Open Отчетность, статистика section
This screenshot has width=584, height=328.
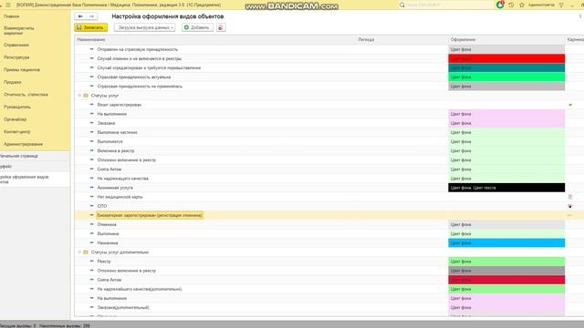click(26, 95)
